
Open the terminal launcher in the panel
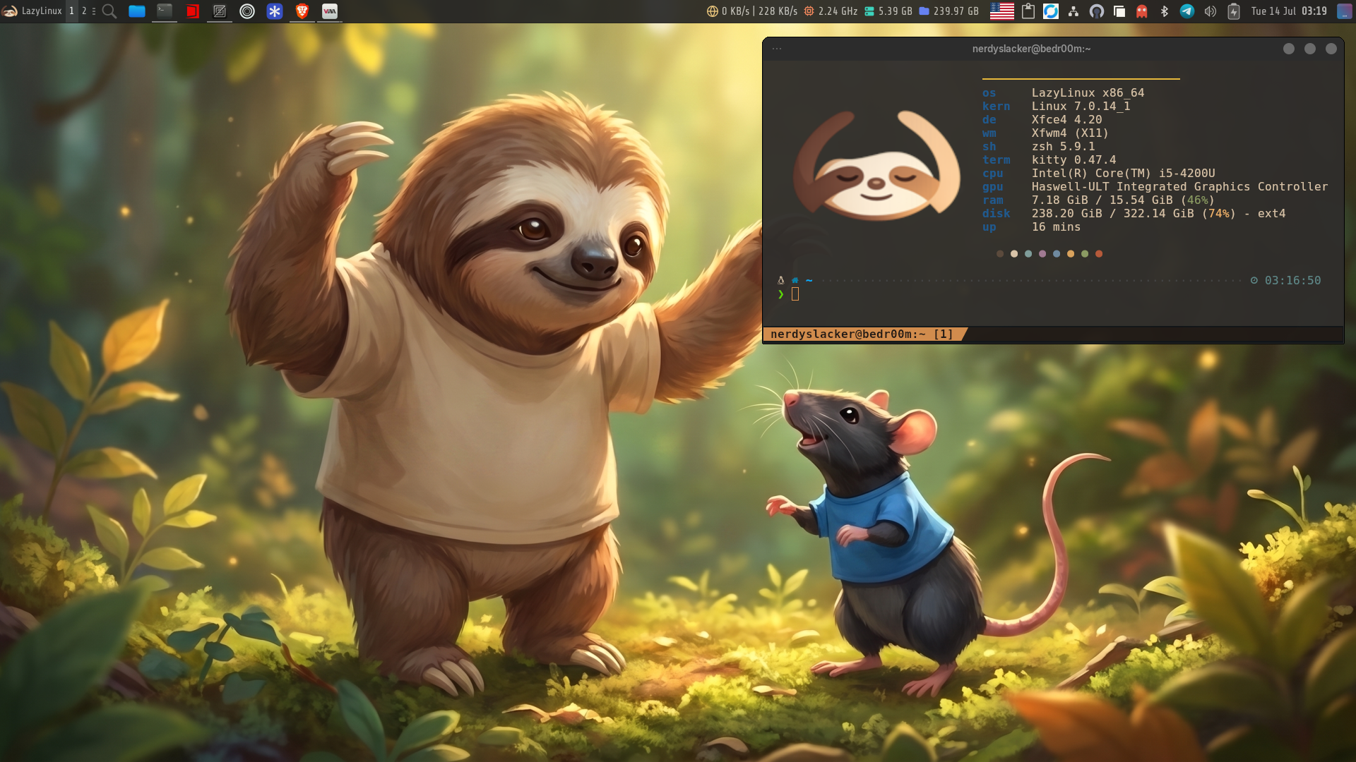point(165,11)
